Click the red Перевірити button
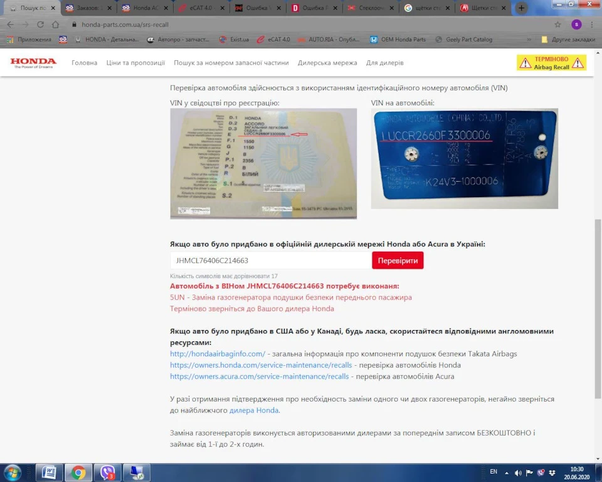 (398, 260)
